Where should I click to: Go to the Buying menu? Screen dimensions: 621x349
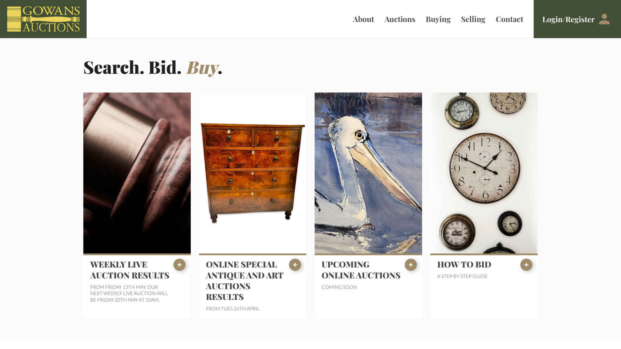(x=438, y=19)
